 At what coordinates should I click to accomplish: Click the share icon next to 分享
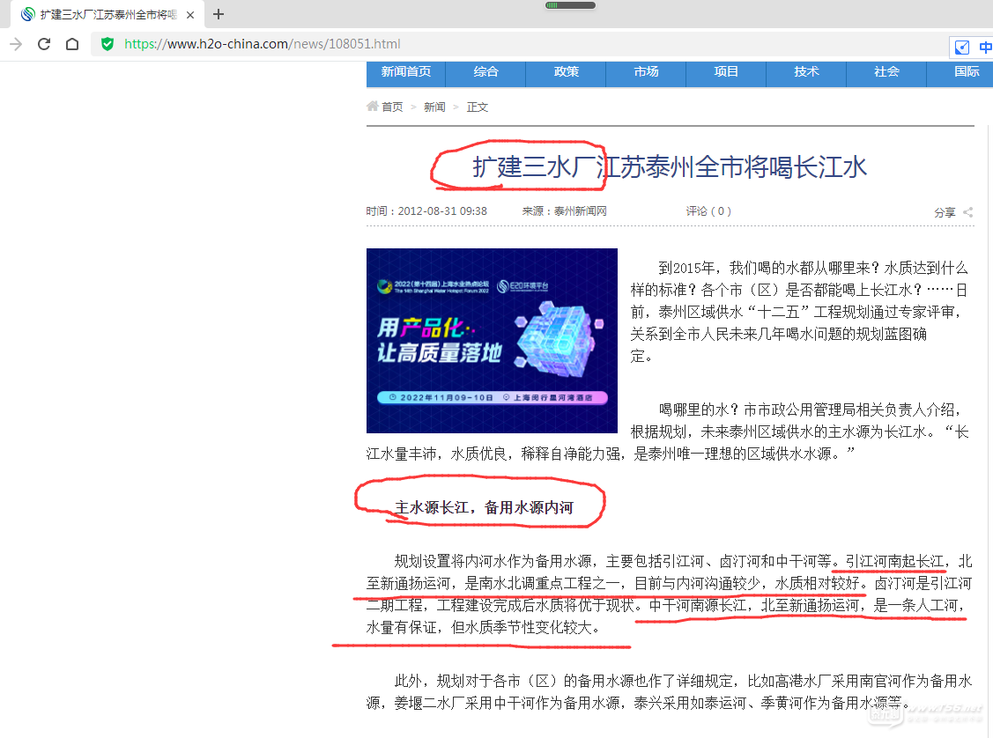967,212
